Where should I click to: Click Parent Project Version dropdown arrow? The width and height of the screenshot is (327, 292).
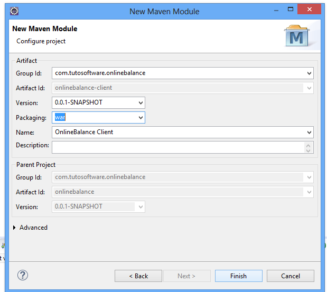pos(141,207)
